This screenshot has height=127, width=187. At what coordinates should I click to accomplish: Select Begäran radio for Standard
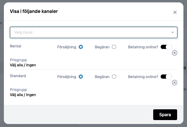click(114, 77)
